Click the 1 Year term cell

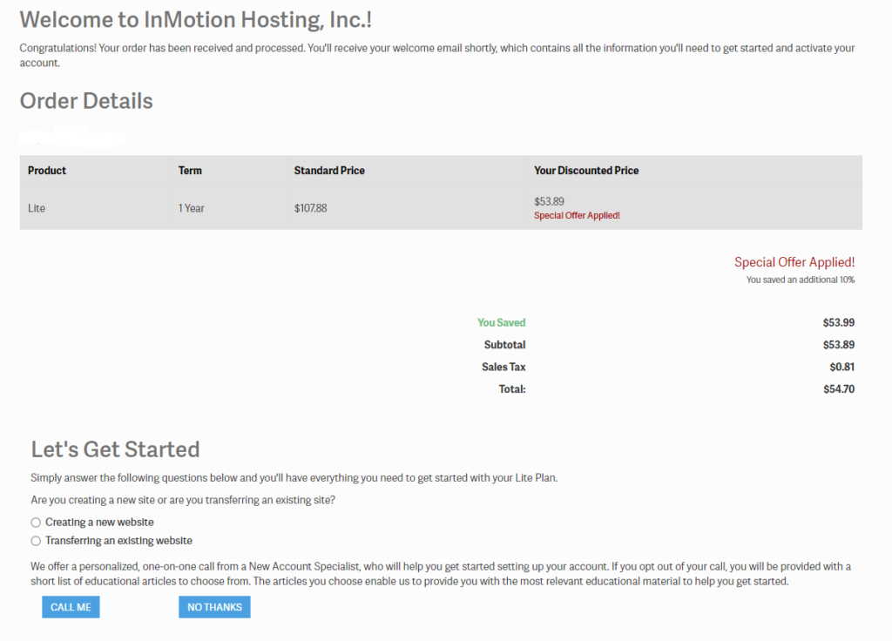click(191, 208)
